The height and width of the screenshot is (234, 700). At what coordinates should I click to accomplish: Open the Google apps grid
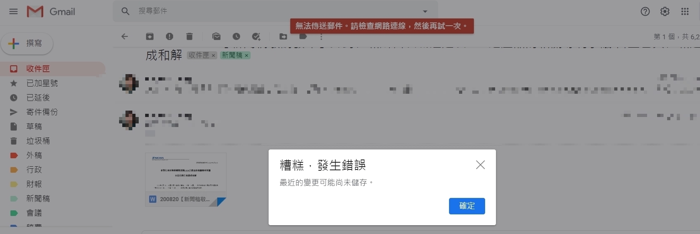[685, 11]
